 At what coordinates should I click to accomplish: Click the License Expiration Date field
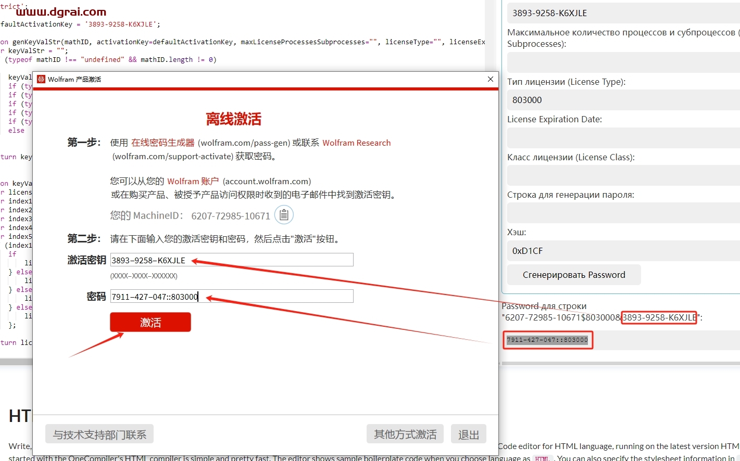pos(623,138)
